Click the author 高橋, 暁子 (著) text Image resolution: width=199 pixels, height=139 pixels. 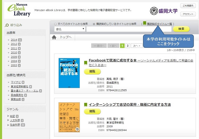(115, 79)
